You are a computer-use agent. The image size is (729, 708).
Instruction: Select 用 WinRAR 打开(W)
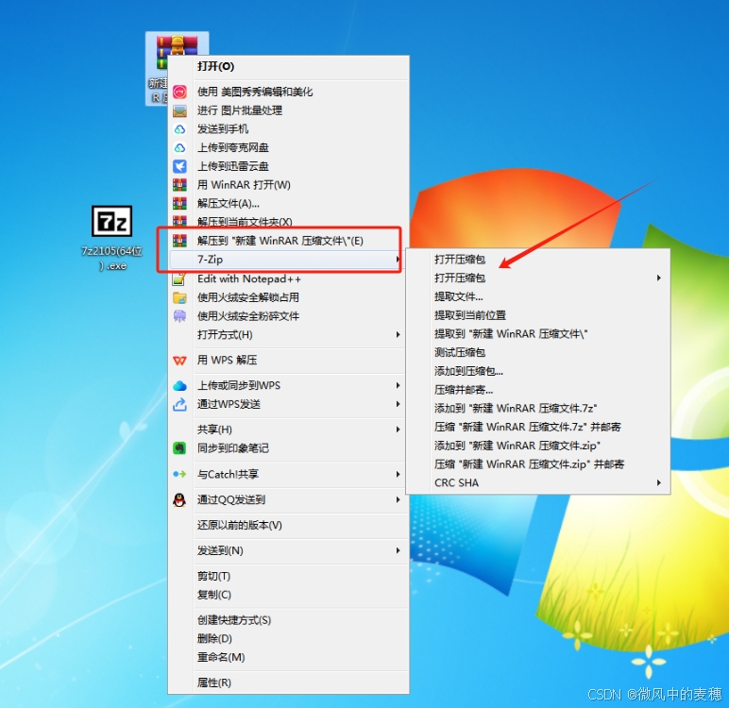tap(288, 185)
